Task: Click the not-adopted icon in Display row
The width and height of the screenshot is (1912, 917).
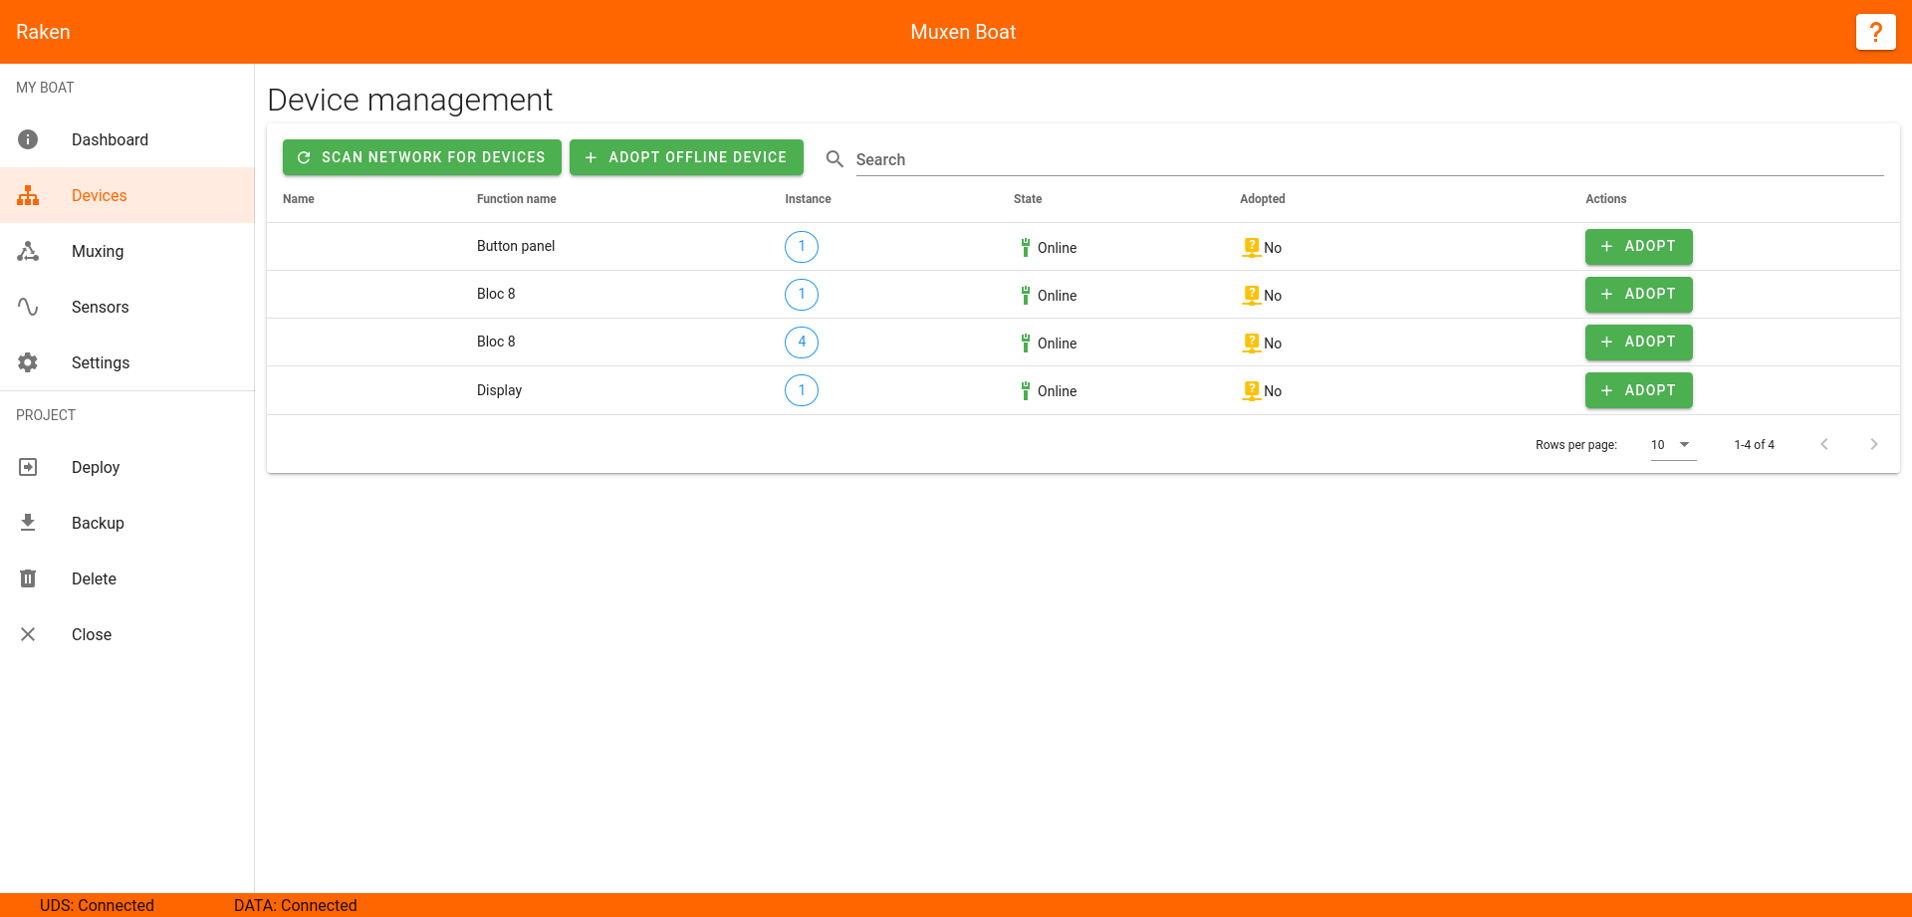Action: [1252, 390]
